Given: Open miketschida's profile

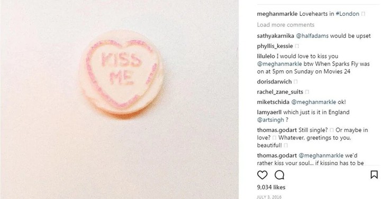Looking at the screenshot, I should click(273, 102).
